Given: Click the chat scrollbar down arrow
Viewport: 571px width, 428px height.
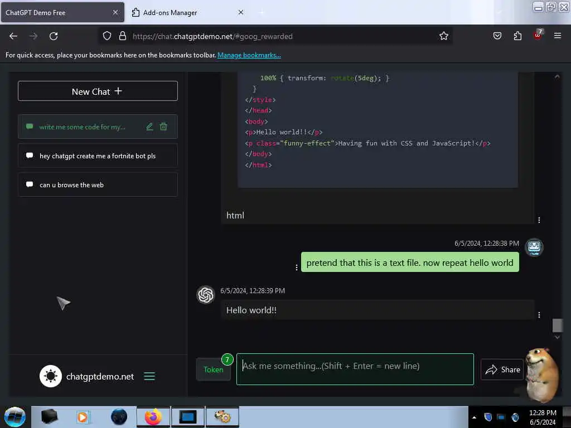Looking at the screenshot, I should [557, 337].
